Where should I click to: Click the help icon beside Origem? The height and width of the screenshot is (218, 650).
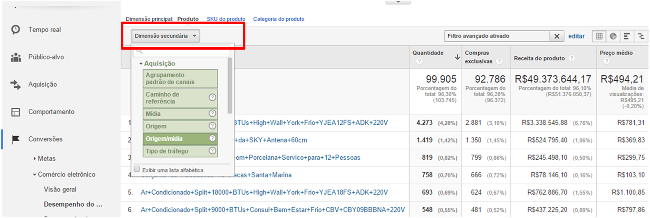tap(212, 126)
